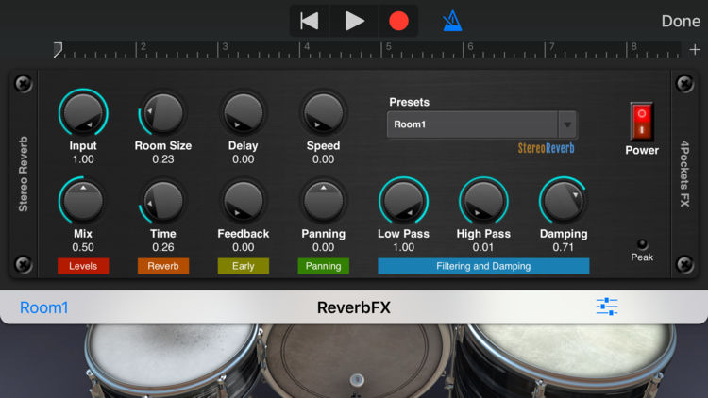Image resolution: width=708 pixels, height=398 pixels.
Task: Select the red Levels tab
Action: click(83, 266)
